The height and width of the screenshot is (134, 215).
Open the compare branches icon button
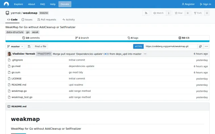29,46
